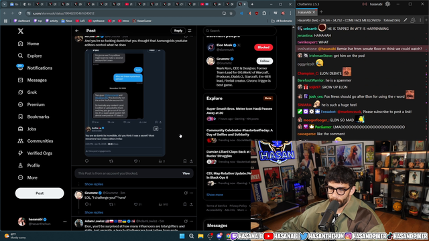The height and width of the screenshot is (241, 429).
Task: Click the Reply button in Post header
Action: pyautogui.click(x=178, y=31)
